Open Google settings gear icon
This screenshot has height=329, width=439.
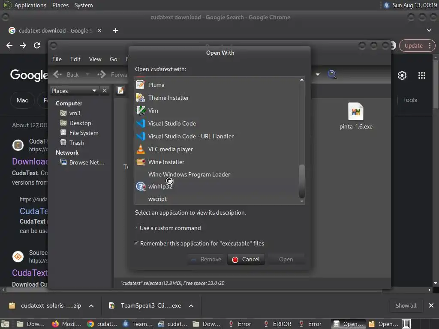(x=402, y=75)
